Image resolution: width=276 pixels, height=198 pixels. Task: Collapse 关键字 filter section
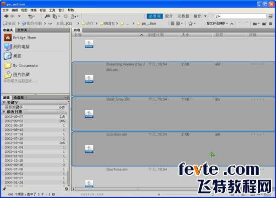4,102
